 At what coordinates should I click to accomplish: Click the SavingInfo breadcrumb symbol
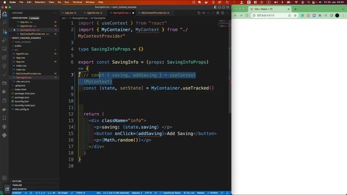[x=98, y=18]
